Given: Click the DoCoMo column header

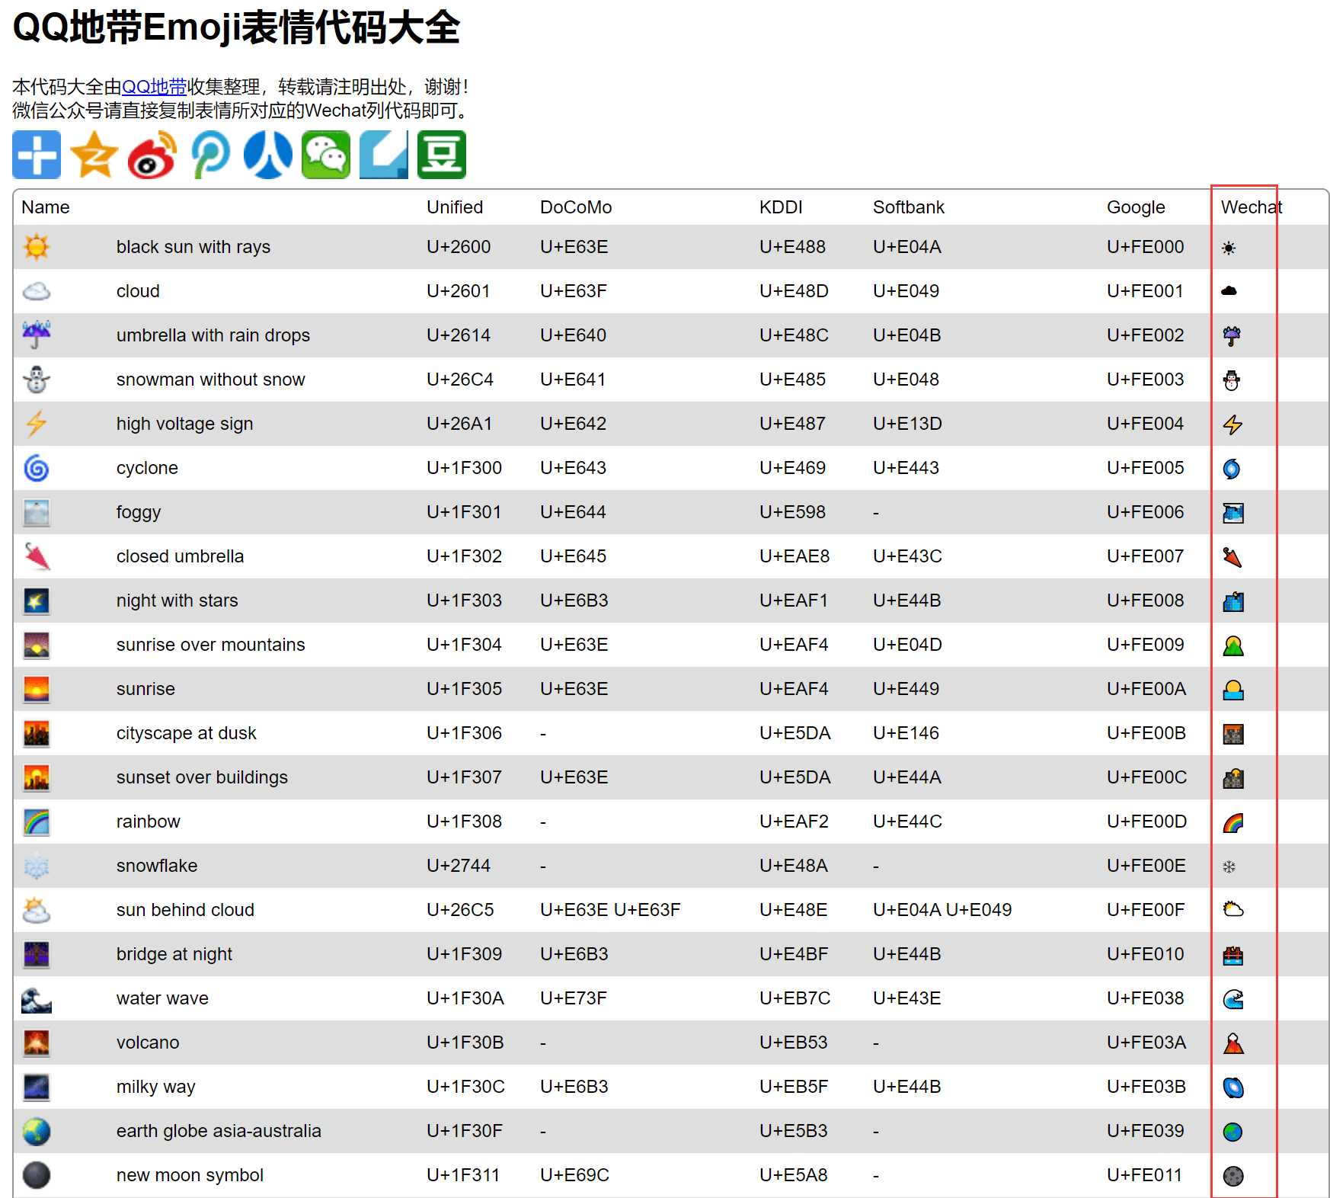Looking at the screenshot, I should [x=576, y=207].
